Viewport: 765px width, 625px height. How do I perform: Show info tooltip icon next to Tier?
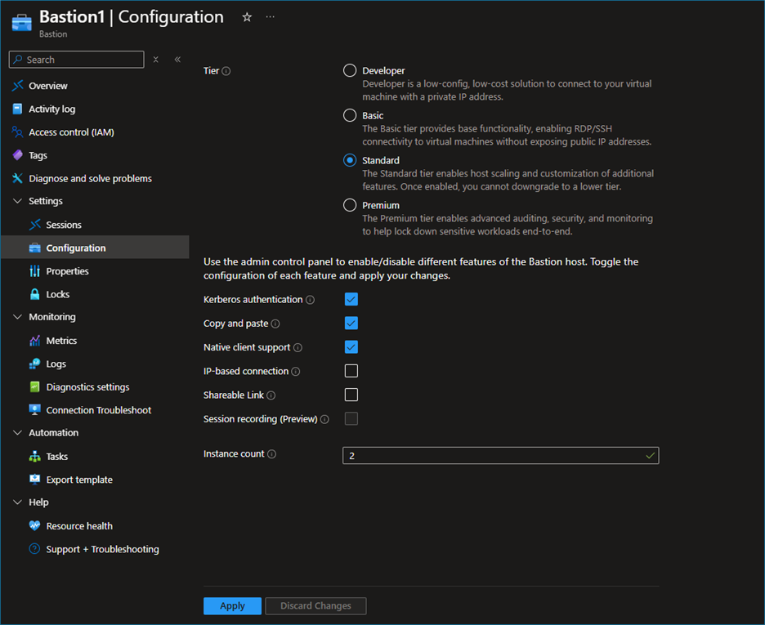click(x=226, y=71)
